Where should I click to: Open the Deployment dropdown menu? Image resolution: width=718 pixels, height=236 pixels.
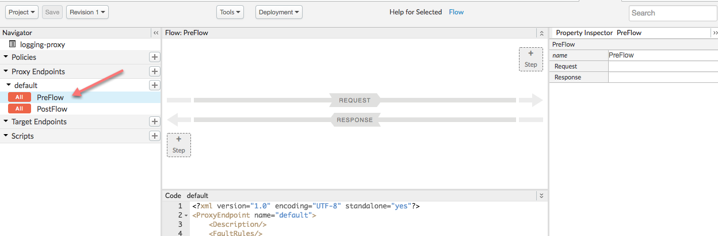tap(279, 12)
